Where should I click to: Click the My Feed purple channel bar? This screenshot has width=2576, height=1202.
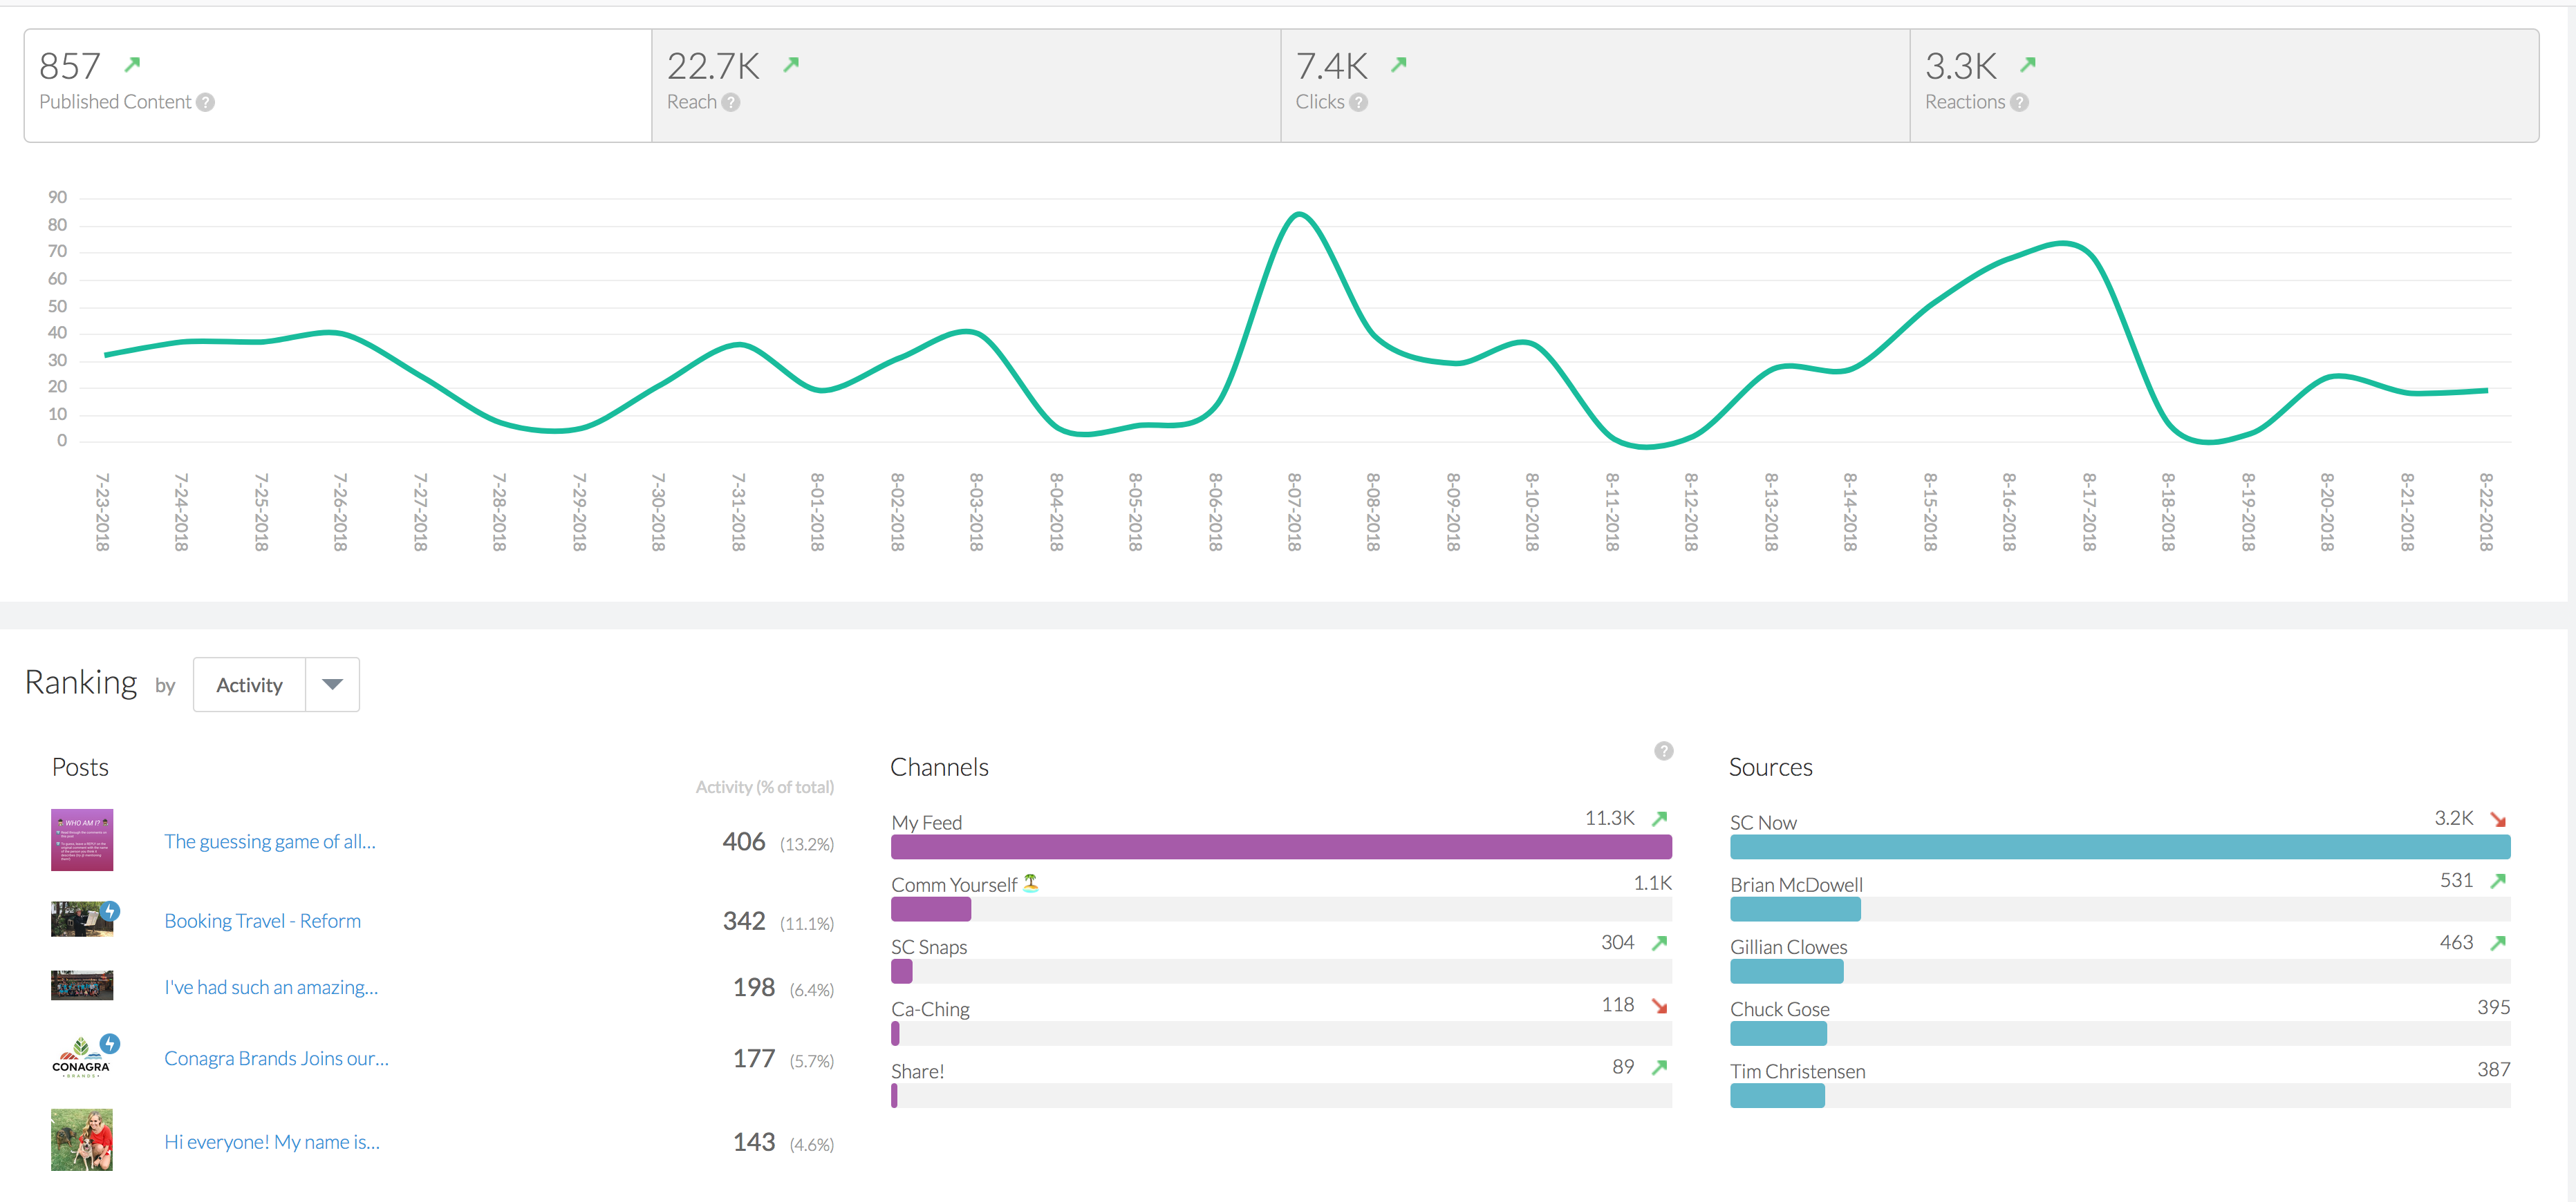click(1280, 848)
